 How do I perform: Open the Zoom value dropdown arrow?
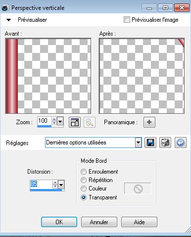pyautogui.click(x=60, y=122)
